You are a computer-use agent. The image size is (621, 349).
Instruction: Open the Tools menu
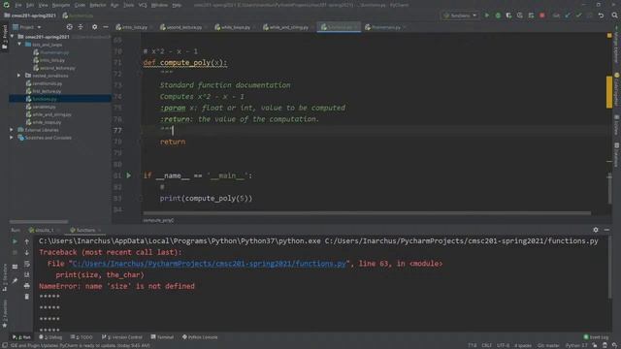pyautogui.click(x=129, y=5)
